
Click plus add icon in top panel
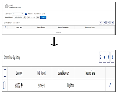pos(108,23)
